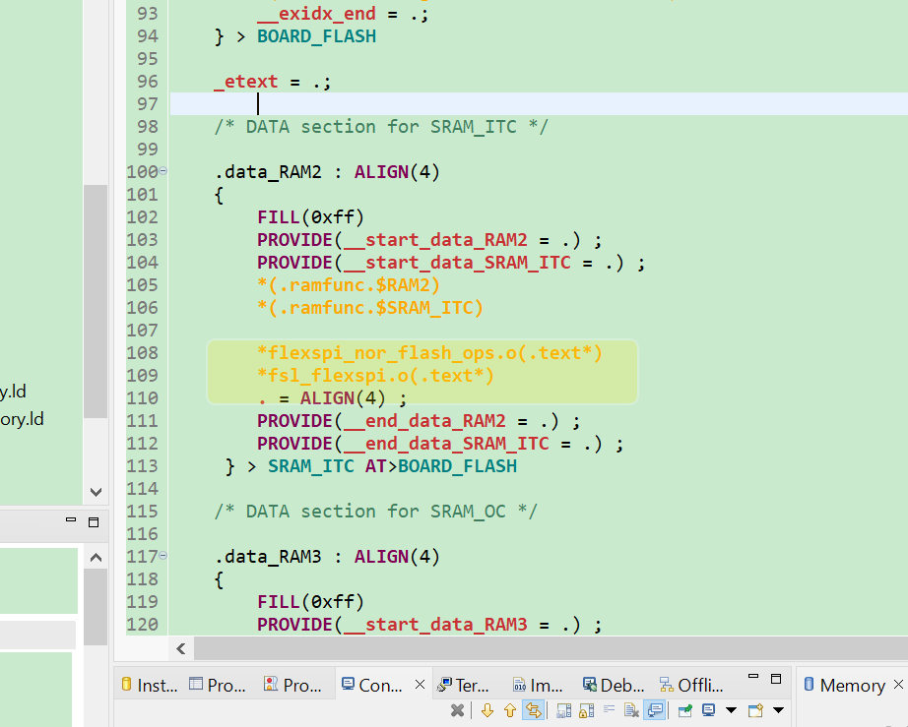
Task: Click 'BOARD_FLASH' on line 94
Action: 316,36
